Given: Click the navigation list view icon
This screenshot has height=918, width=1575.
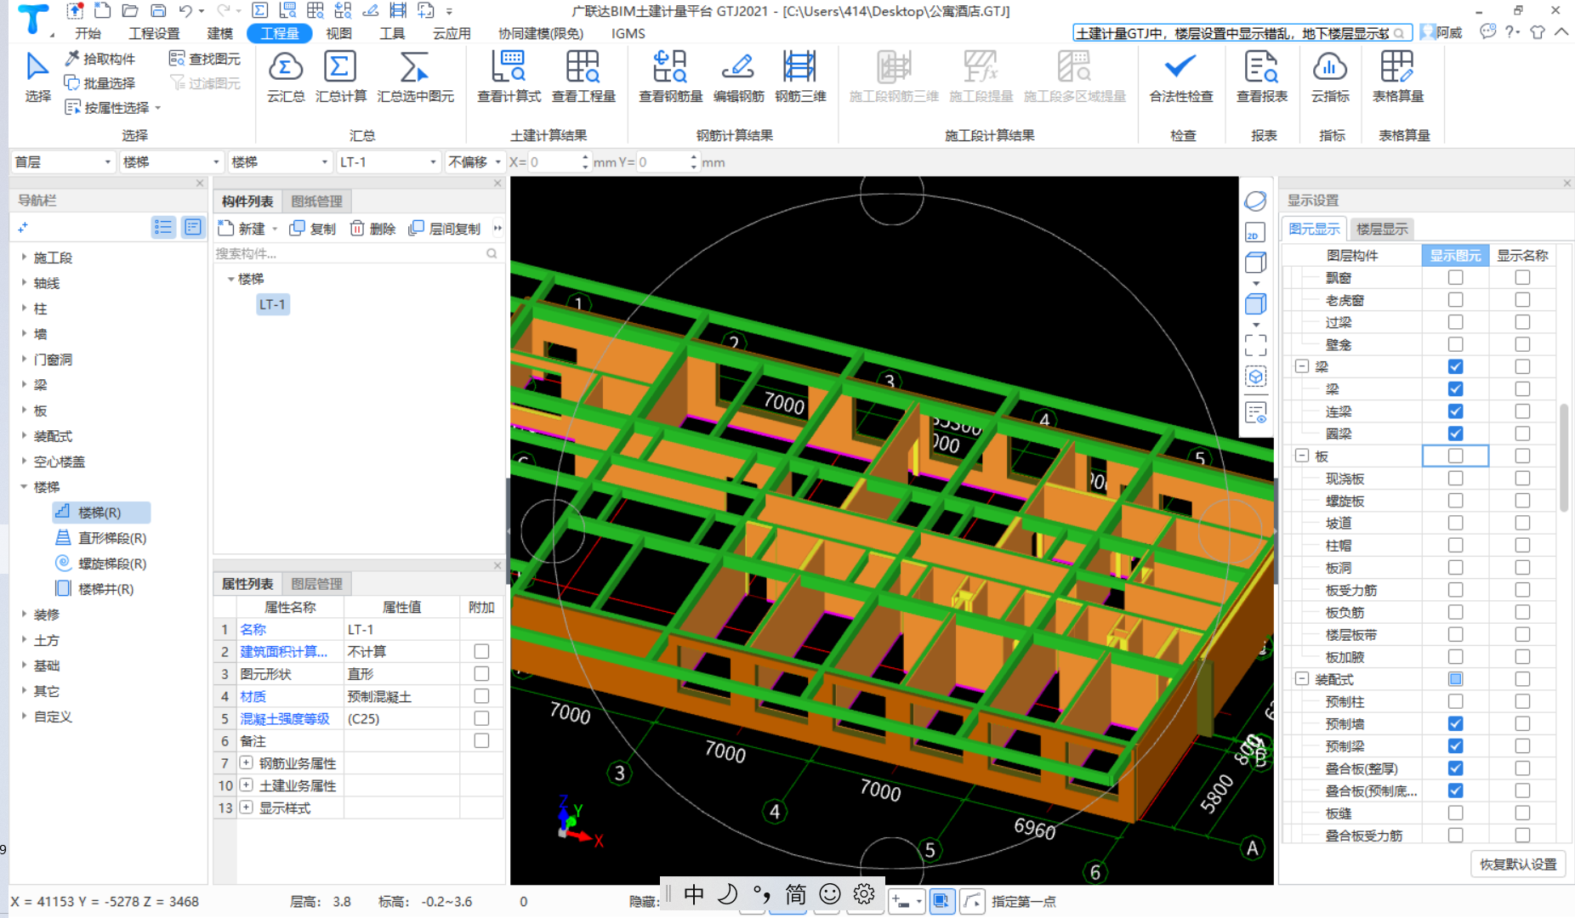Looking at the screenshot, I should pyautogui.click(x=163, y=227).
